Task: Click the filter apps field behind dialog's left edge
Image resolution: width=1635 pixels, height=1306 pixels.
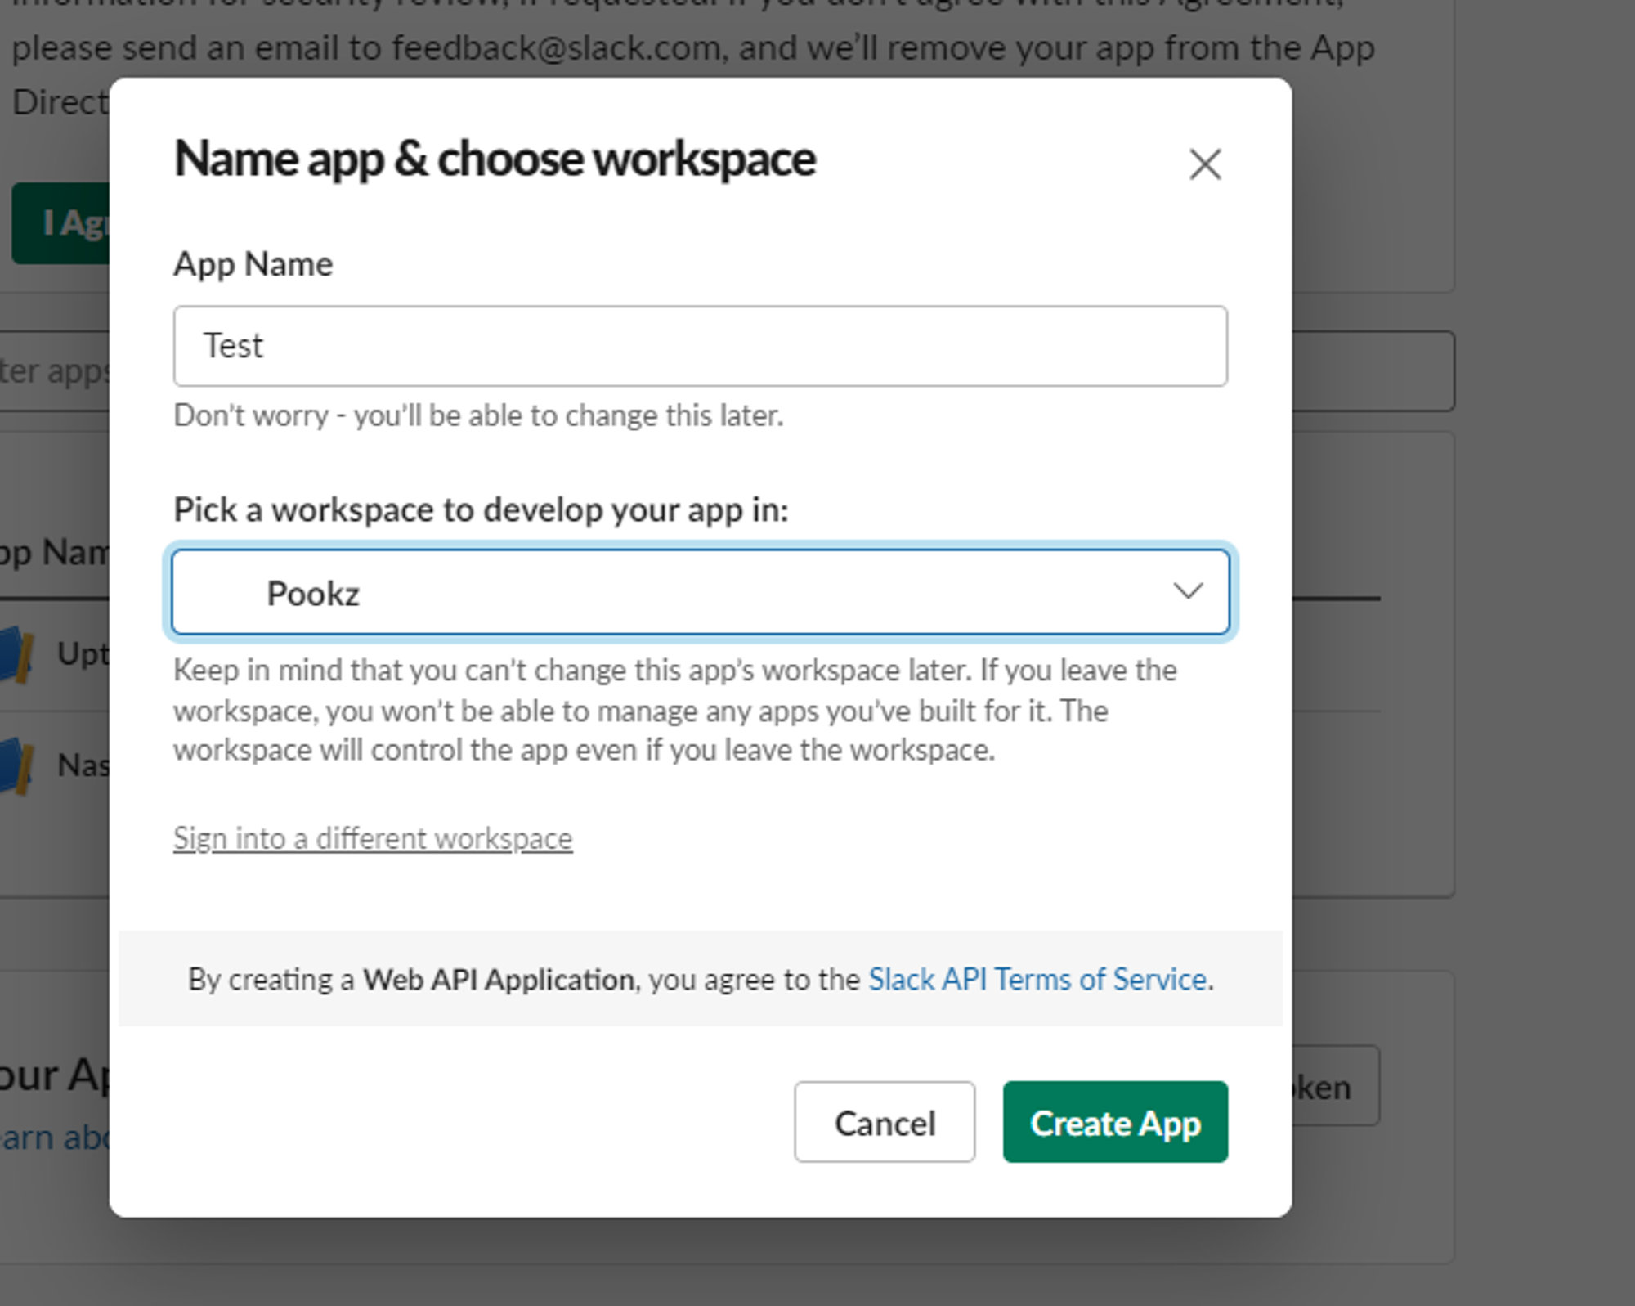Action: (53, 371)
